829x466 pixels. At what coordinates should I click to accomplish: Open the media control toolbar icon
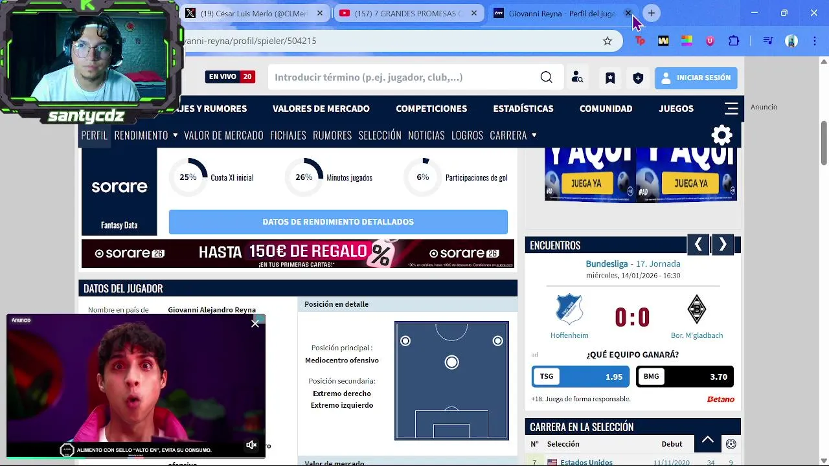(768, 41)
